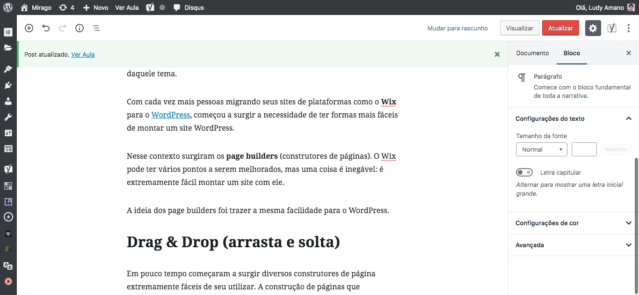Image resolution: width=639 pixels, height=295 pixels.
Task: Toggle the Letra capitular switch
Action: click(x=524, y=172)
